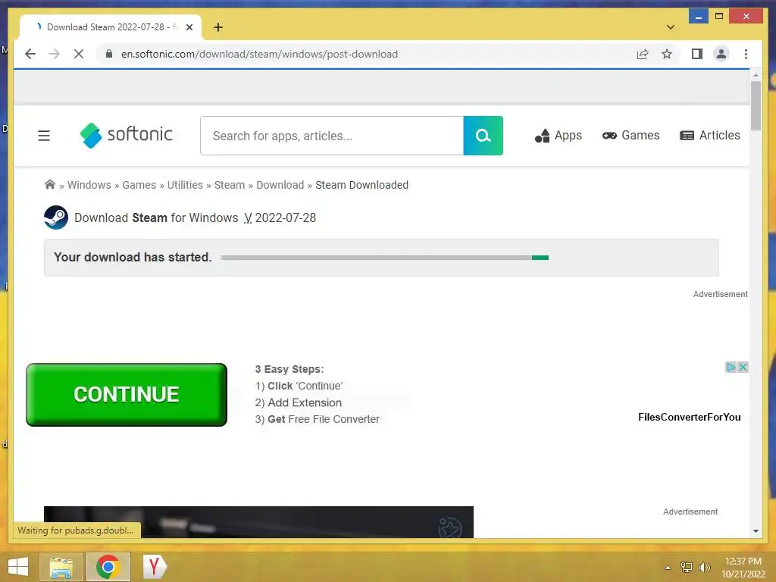Show hidden system tray icons
The height and width of the screenshot is (582, 776).
pos(668,568)
